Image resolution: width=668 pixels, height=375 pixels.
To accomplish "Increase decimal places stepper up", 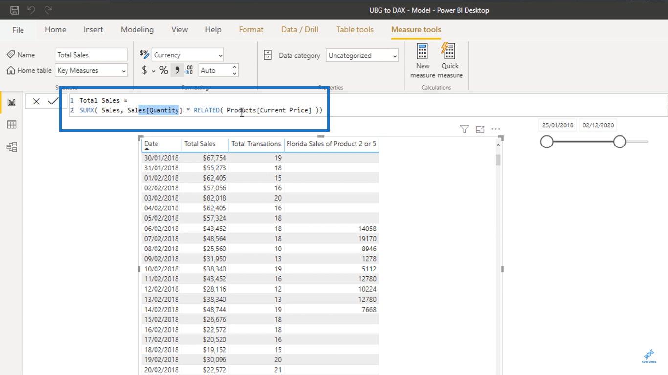I will pos(235,67).
